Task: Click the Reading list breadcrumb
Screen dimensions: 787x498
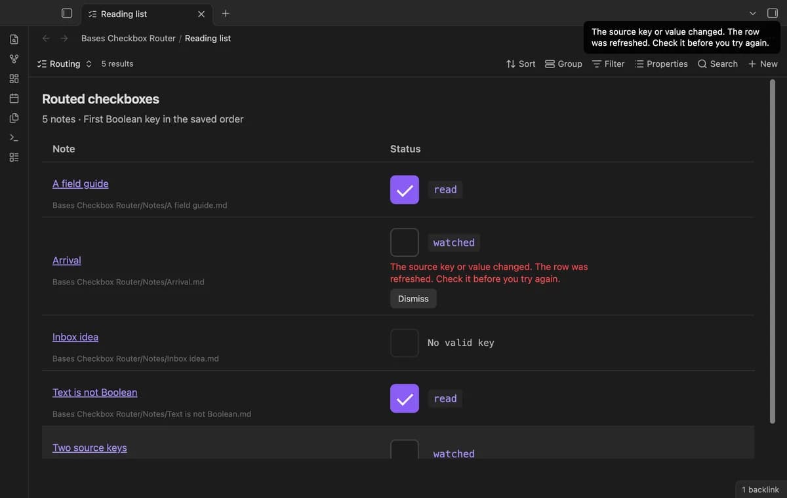Action: (208, 38)
